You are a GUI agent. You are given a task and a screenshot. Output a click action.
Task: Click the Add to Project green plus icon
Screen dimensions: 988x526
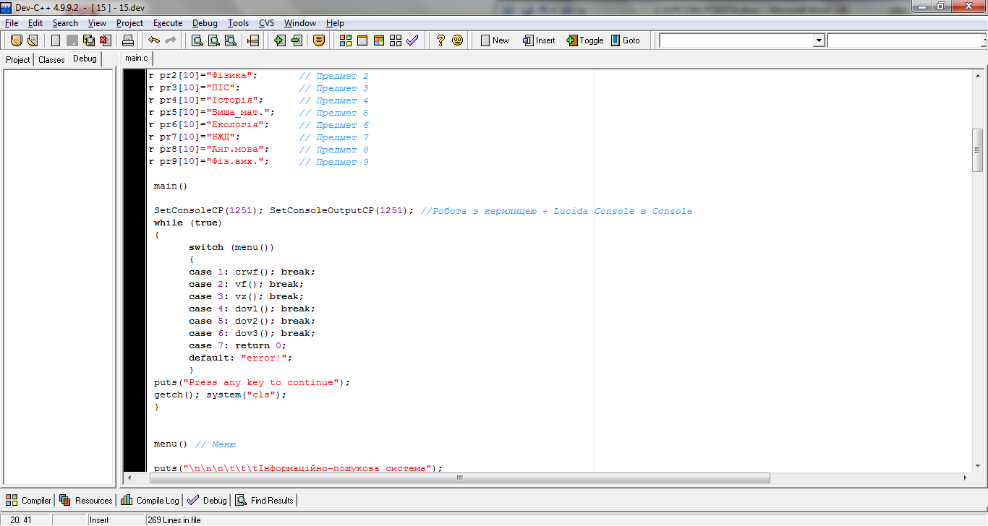[x=280, y=40]
